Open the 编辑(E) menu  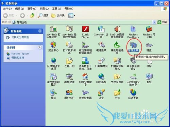[19, 8]
